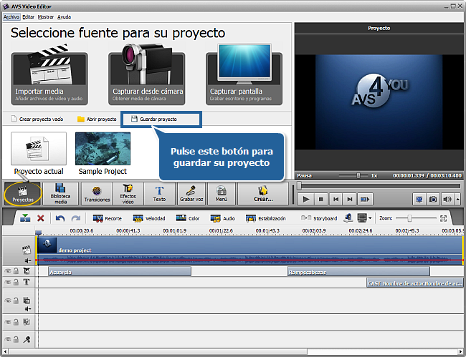Screen dimensions: 466x357
Task: Go to next frame
Action: [x=350, y=200]
